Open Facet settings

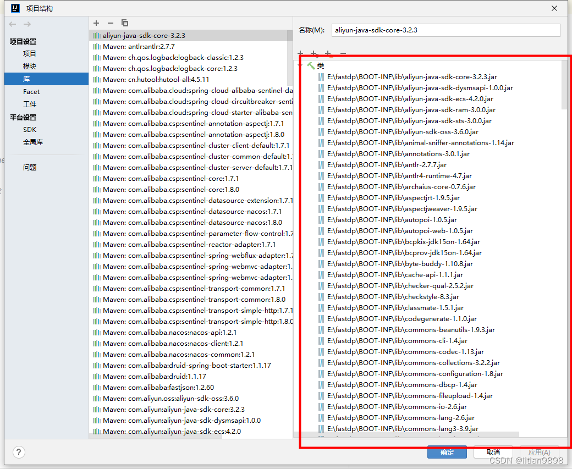(x=31, y=91)
